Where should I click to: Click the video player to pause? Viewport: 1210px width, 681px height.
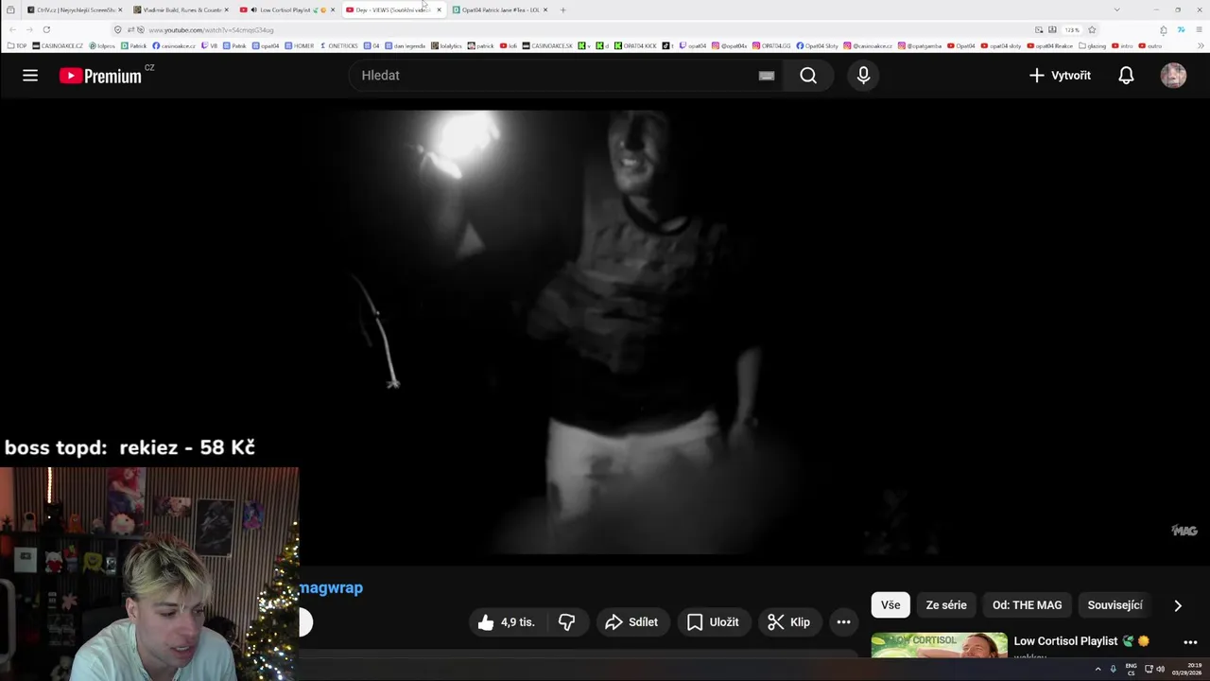click(605, 331)
